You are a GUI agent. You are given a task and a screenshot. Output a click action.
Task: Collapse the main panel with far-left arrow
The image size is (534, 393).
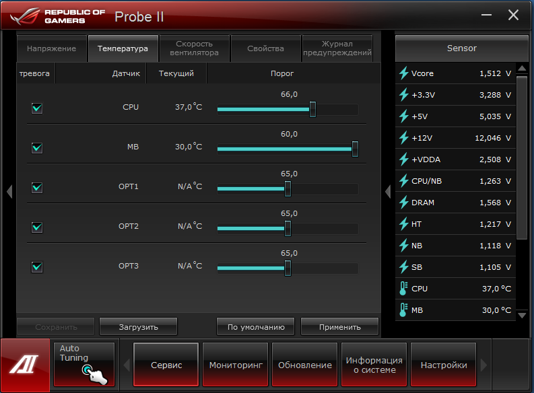9,191
